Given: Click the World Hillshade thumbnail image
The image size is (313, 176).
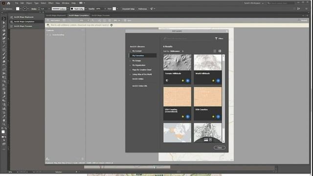Looking at the screenshot, I should click(207, 62).
